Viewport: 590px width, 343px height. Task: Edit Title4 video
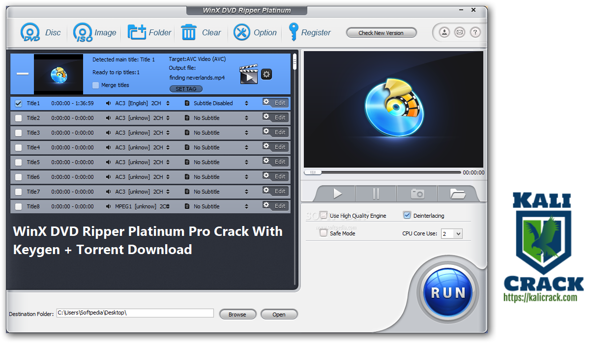click(275, 147)
